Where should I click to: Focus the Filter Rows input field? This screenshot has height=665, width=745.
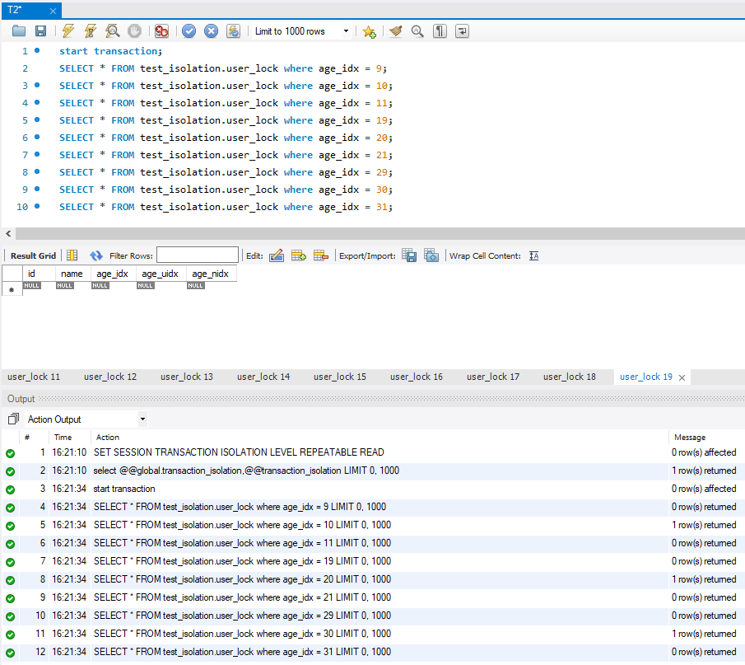(198, 255)
